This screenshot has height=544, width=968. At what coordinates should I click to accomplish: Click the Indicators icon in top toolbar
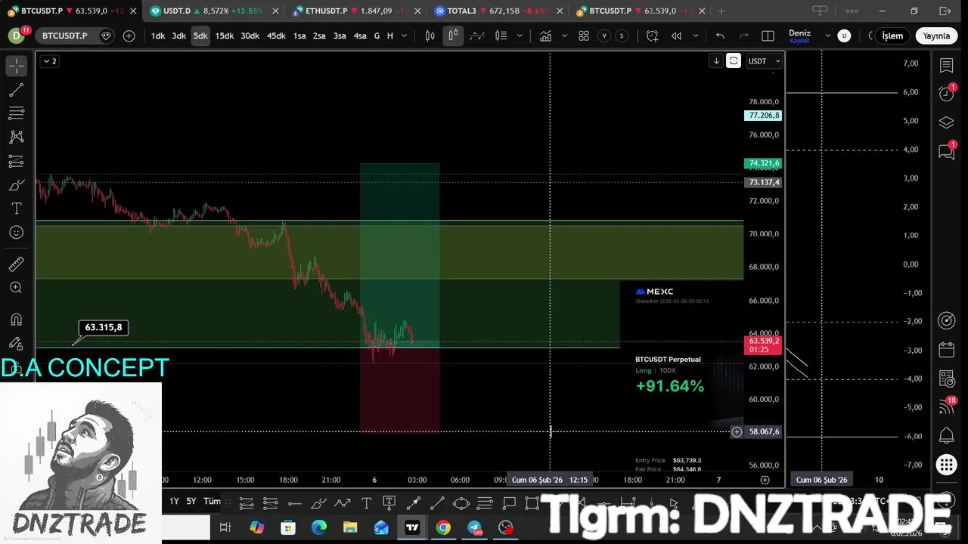click(545, 36)
